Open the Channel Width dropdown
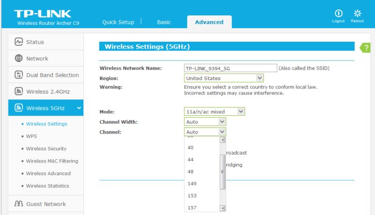 coord(205,122)
